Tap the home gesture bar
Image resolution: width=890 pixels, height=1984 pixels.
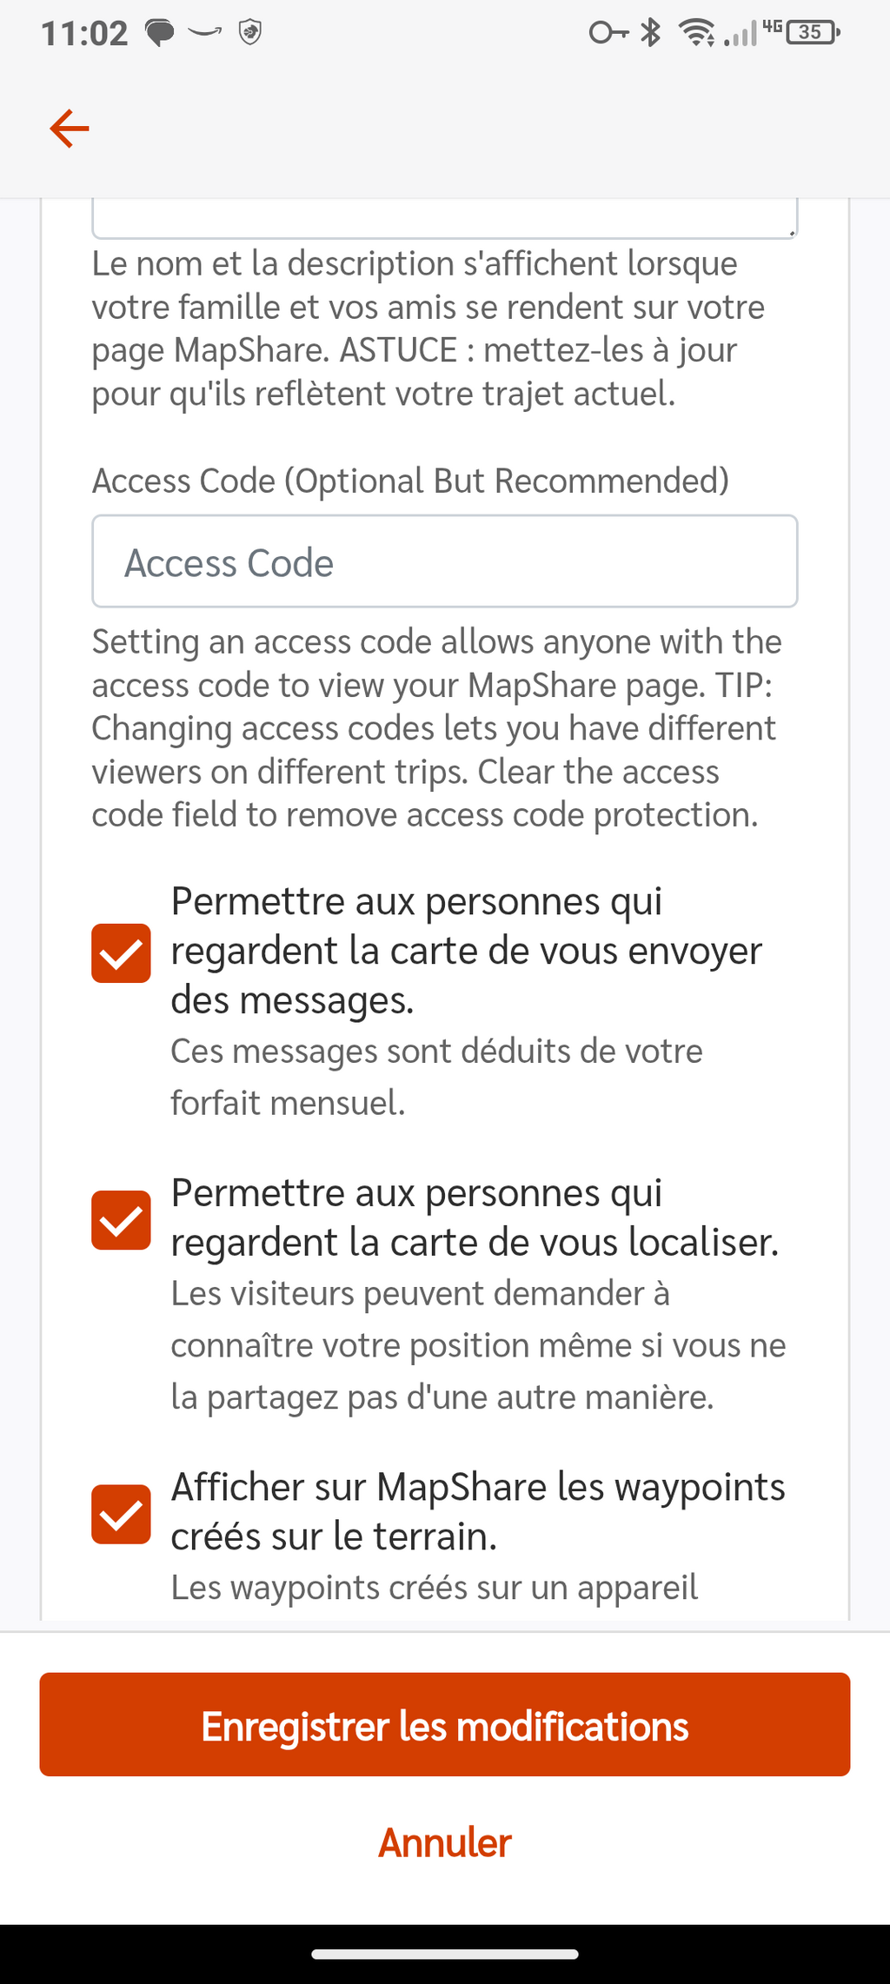tap(444, 1954)
